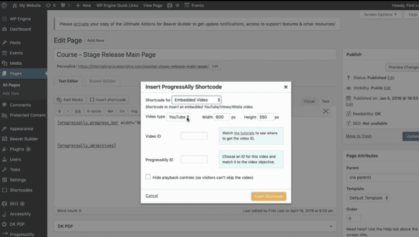Click the New plus icon in admin bar
Screen dimensions: 419x237
(78, 5)
